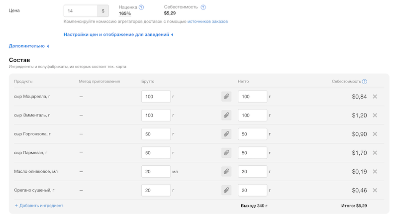Image resolution: width=398 pixels, height=219 pixels.
Task: Click the paperclip icon for Масло оливковое
Action: click(x=226, y=172)
